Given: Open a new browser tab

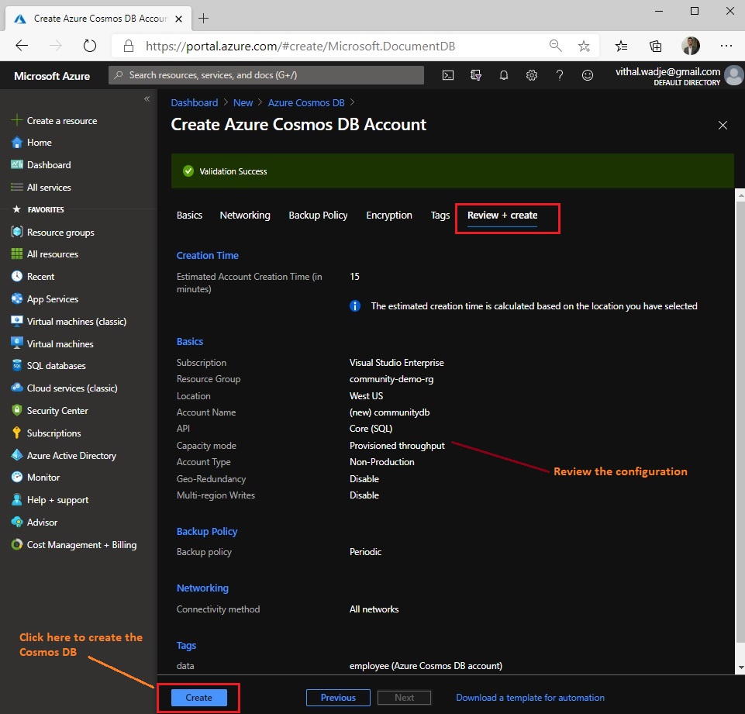Looking at the screenshot, I should pyautogui.click(x=203, y=18).
